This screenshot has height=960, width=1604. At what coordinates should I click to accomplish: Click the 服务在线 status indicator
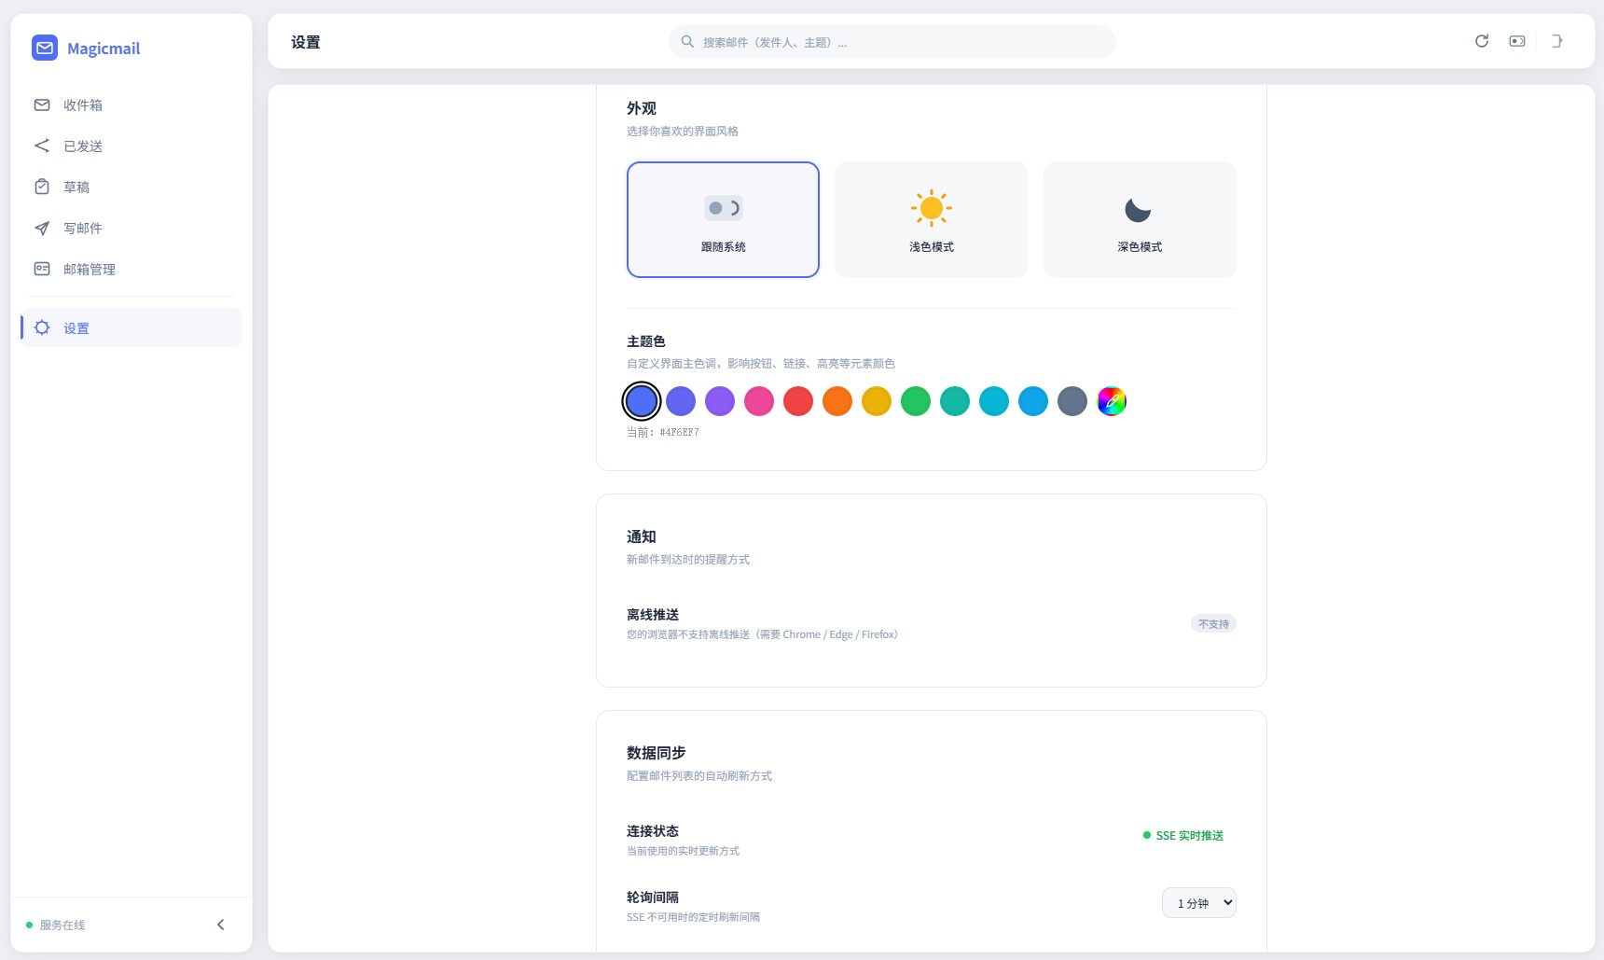coord(56,925)
